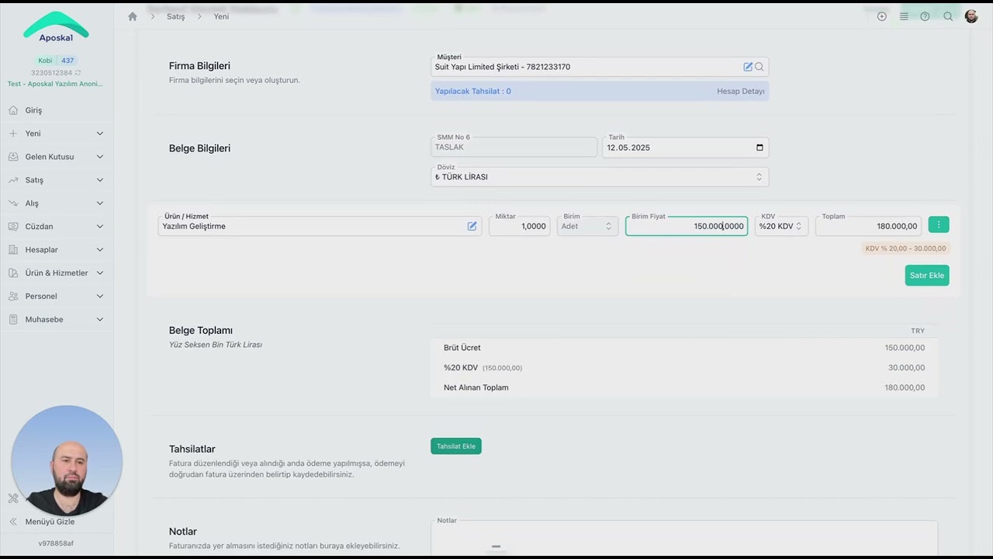Open the Hesap Detayı link
The width and height of the screenshot is (993, 559).
(x=741, y=91)
